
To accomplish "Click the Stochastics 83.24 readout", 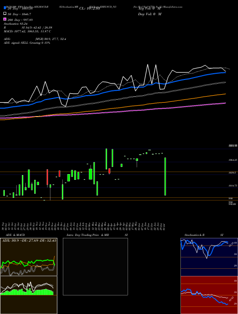I will point(16,24).
